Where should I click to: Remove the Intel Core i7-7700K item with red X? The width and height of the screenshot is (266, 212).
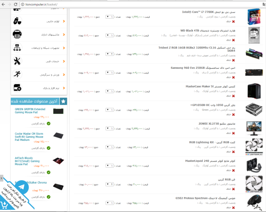tap(234, 22)
